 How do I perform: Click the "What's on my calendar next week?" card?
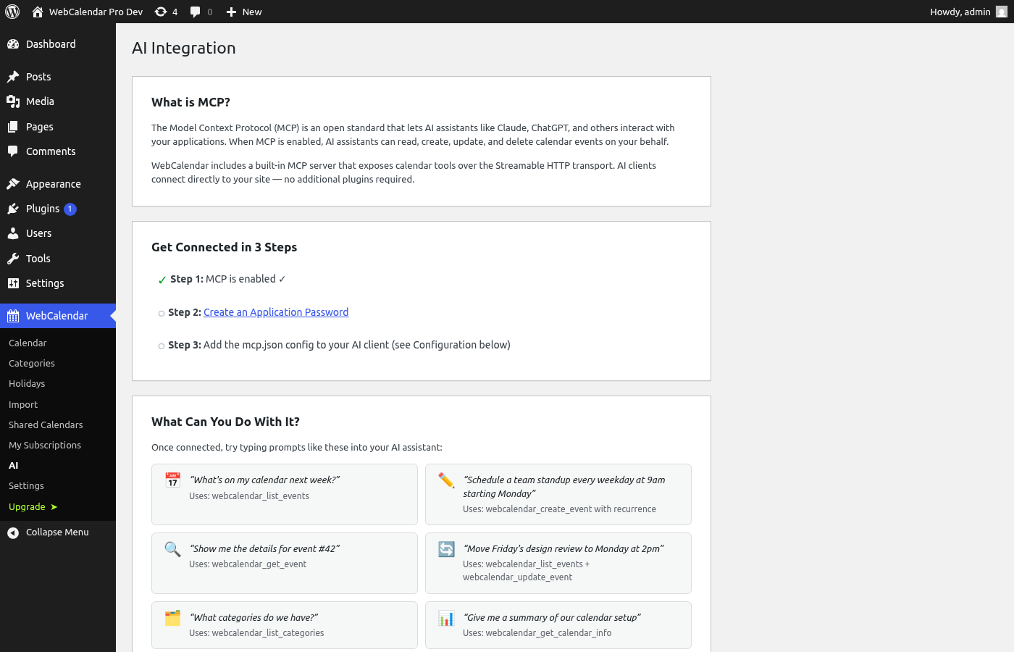[x=285, y=494]
